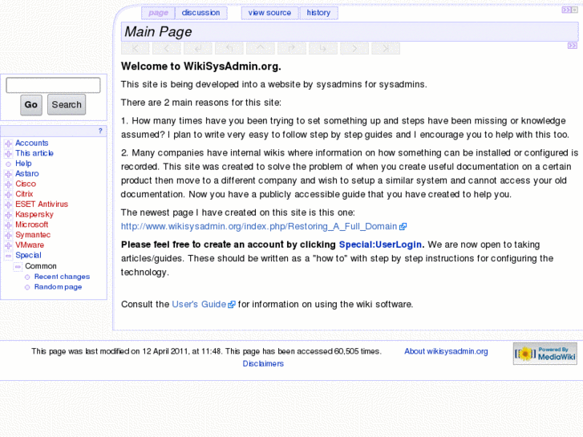Click the Welcome to WikiSysAdmin.org heading
Image resolution: width=583 pixels, height=437 pixels.
(x=201, y=67)
